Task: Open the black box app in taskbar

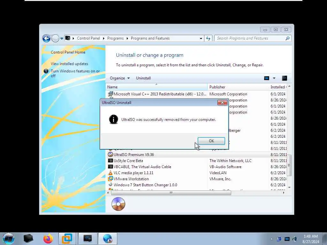Action: point(28,239)
